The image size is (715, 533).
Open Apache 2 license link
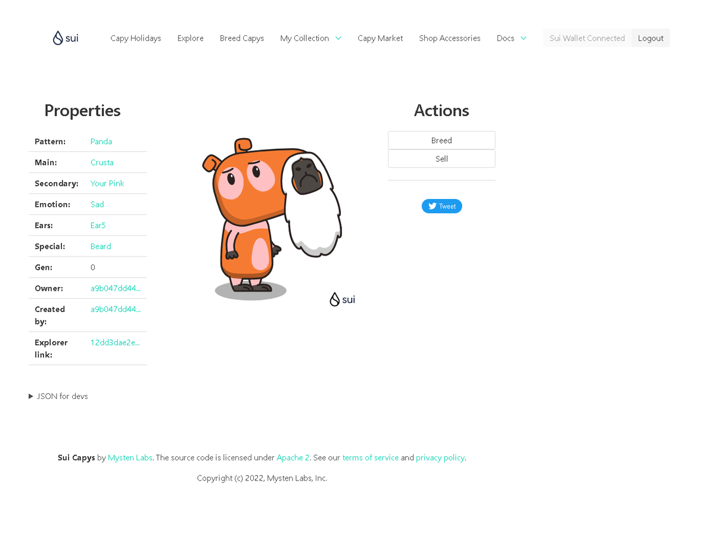pyautogui.click(x=293, y=458)
